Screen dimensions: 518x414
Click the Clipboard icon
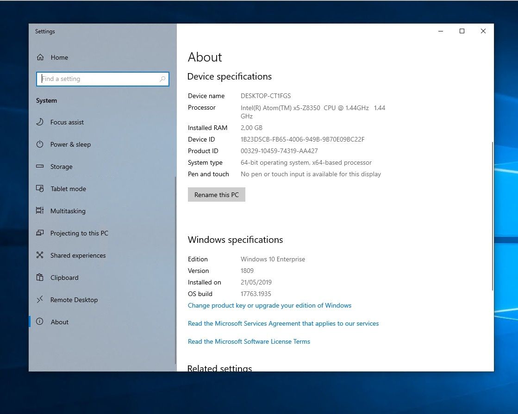click(x=40, y=277)
